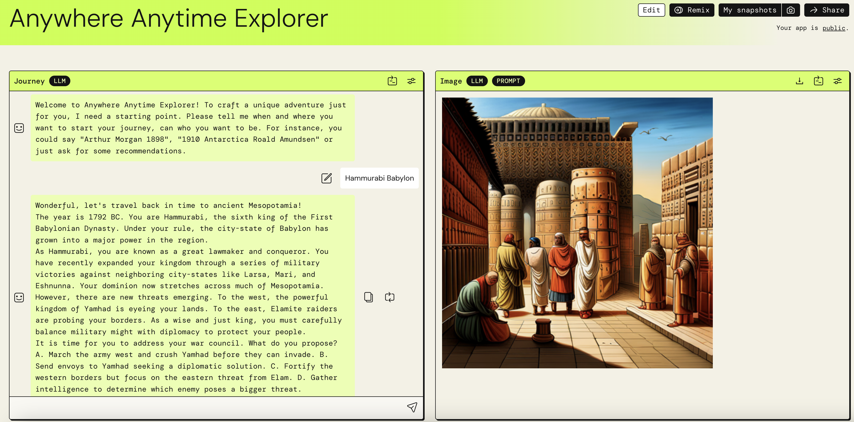Copy the Hammurabi story response text
854x422 pixels.
click(368, 297)
